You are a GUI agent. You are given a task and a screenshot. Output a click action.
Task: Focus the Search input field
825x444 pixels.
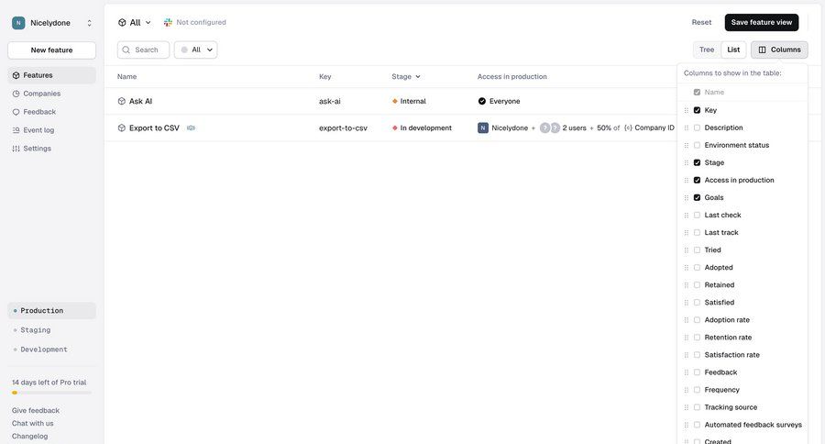click(x=143, y=50)
